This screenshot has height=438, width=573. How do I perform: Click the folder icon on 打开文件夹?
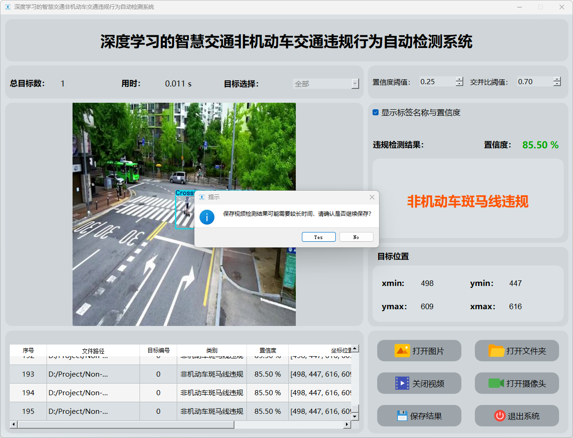[496, 351]
